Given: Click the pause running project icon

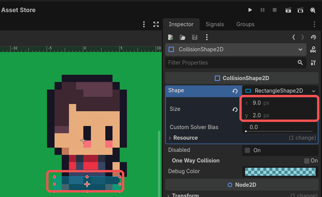Looking at the screenshot, I should click(263, 10).
